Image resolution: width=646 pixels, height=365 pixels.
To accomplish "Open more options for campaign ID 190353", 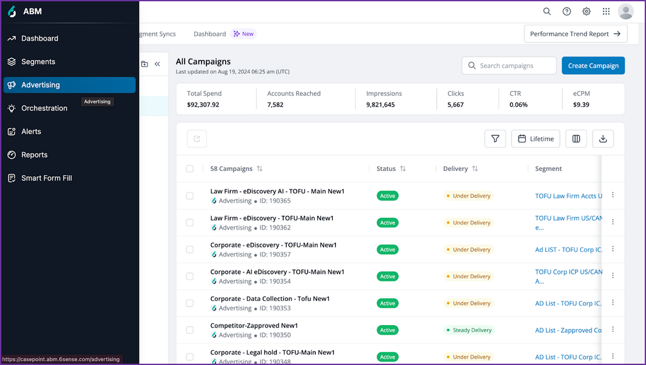I will click(613, 303).
